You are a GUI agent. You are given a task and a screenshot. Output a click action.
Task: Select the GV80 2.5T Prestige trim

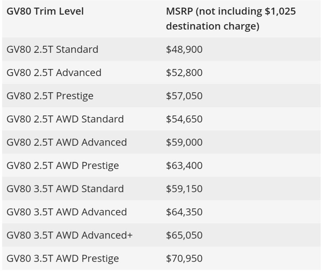(50, 96)
